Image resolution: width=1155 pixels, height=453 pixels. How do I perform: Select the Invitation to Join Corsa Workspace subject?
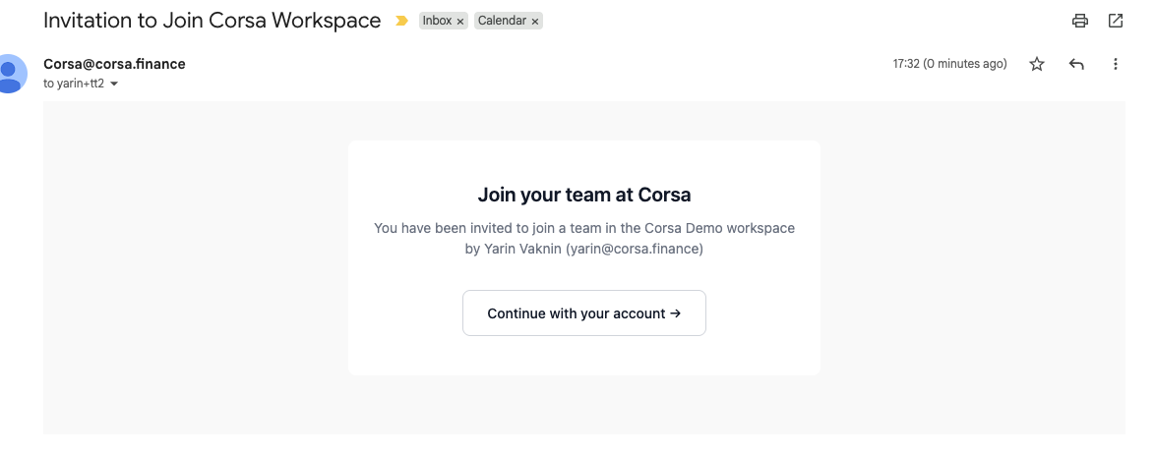pos(213,21)
